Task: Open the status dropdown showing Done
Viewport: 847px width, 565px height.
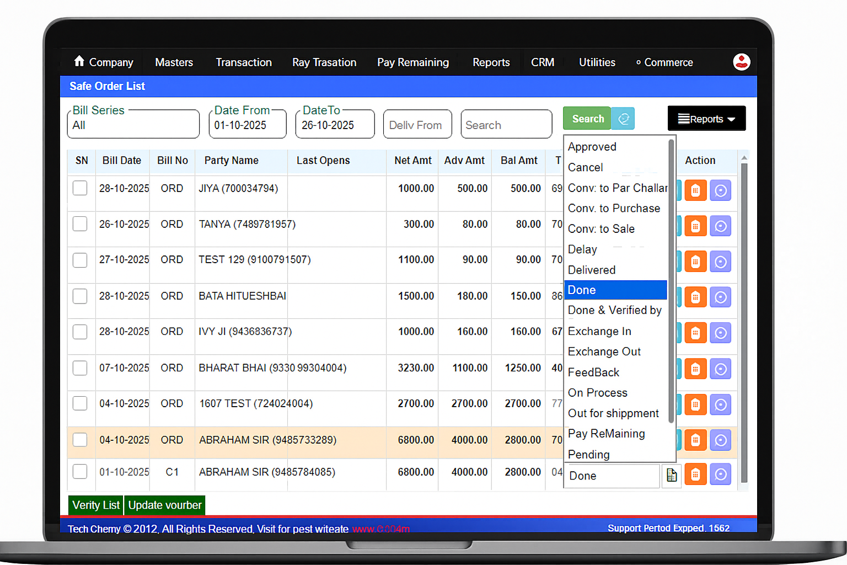Action: 611,476
